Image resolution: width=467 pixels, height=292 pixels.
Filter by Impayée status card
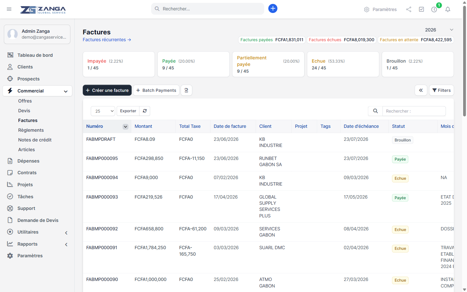[119, 64]
